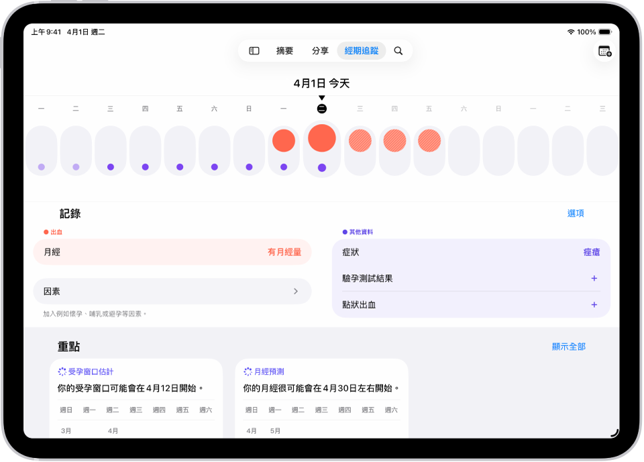Expand the 因素 row chevron
Viewport: 644px width, 462px height.
[296, 291]
